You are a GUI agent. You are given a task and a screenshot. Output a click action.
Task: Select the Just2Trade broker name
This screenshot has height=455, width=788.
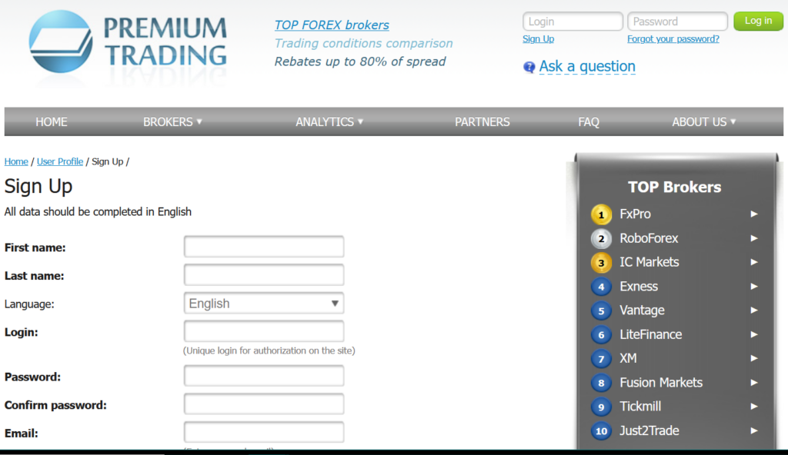point(649,430)
